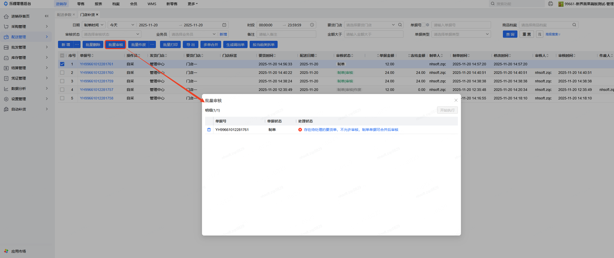Open more options next to 批量作废 button
This screenshot has width=614, height=258.
[153, 44]
